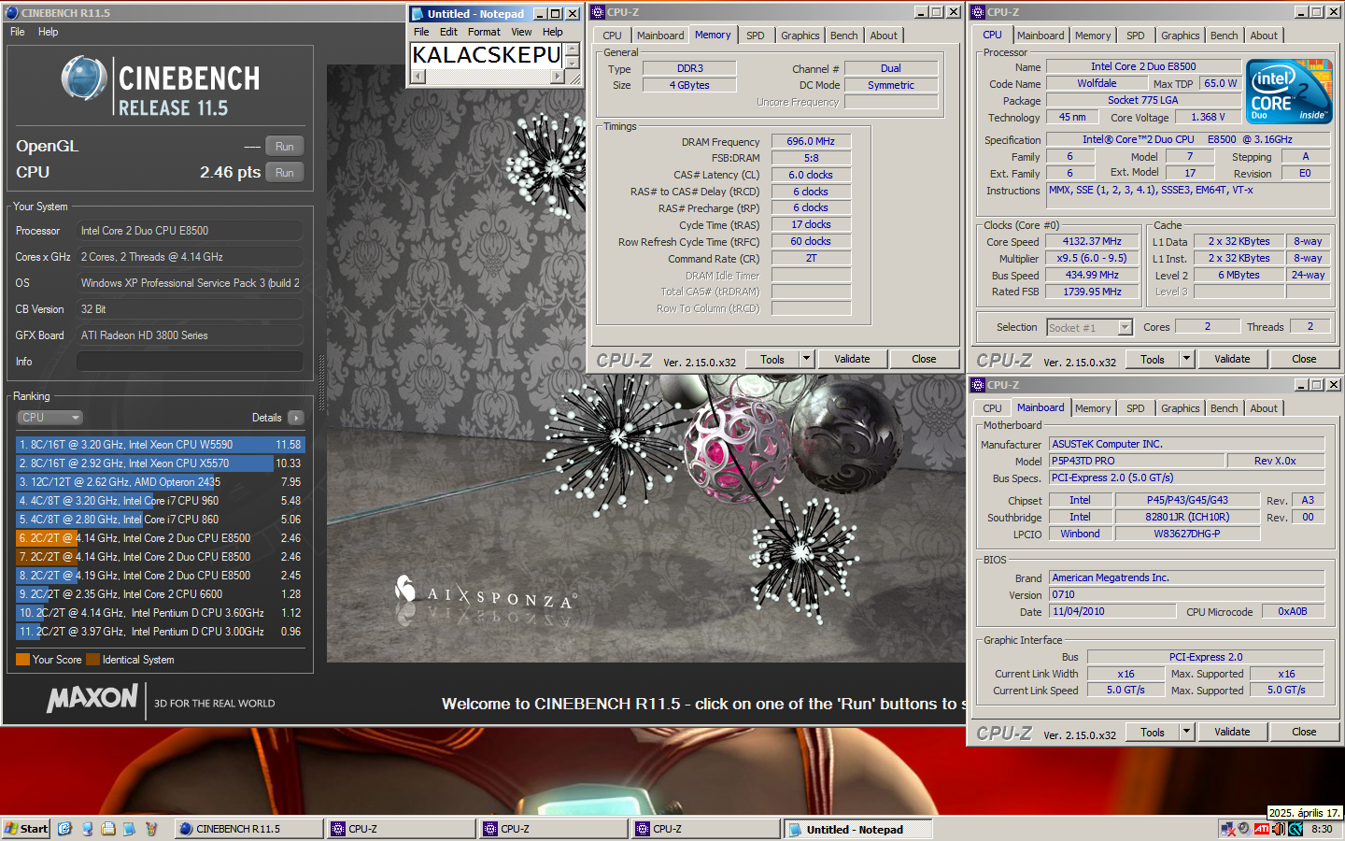The width and height of the screenshot is (1345, 841).
Task: Open About tab in Mainboard CPU-Z window
Action: [x=1264, y=408]
